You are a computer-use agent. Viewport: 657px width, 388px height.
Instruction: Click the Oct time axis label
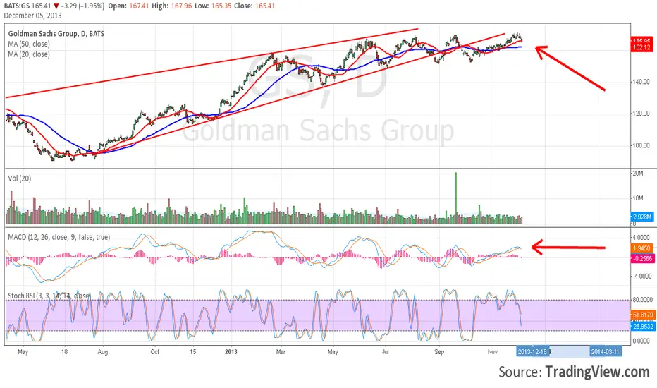(x=154, y=351)
